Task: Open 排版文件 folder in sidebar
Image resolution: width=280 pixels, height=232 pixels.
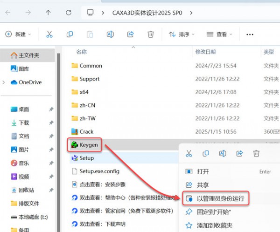Action: coord(25,203)
